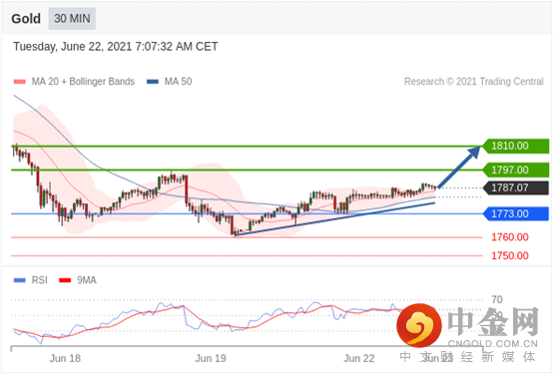Image resolution: width=553 pixels, height=375 pixels.
Task: Click the 1750.00 red support price label
Action: click(510, 255)
